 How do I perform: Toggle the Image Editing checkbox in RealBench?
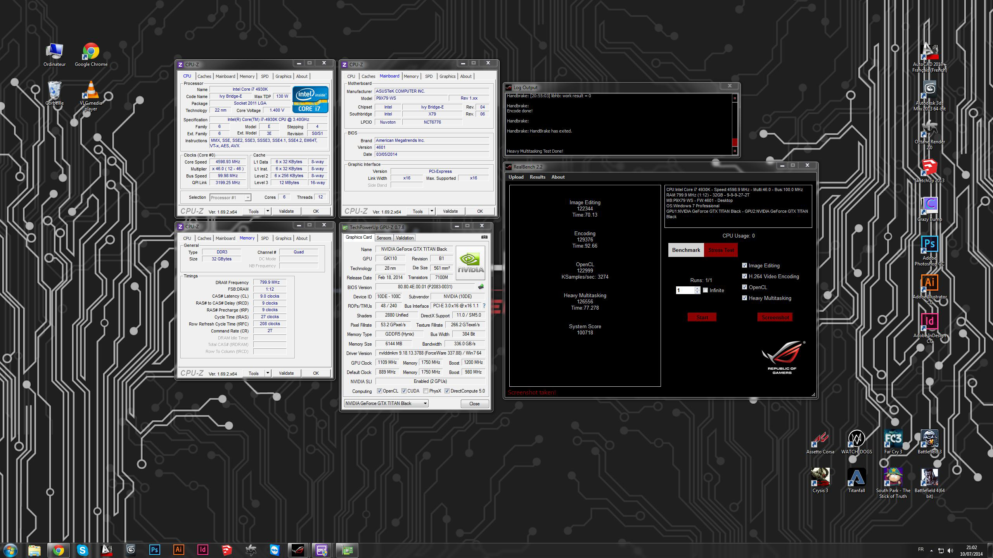(x=744, y=265)
